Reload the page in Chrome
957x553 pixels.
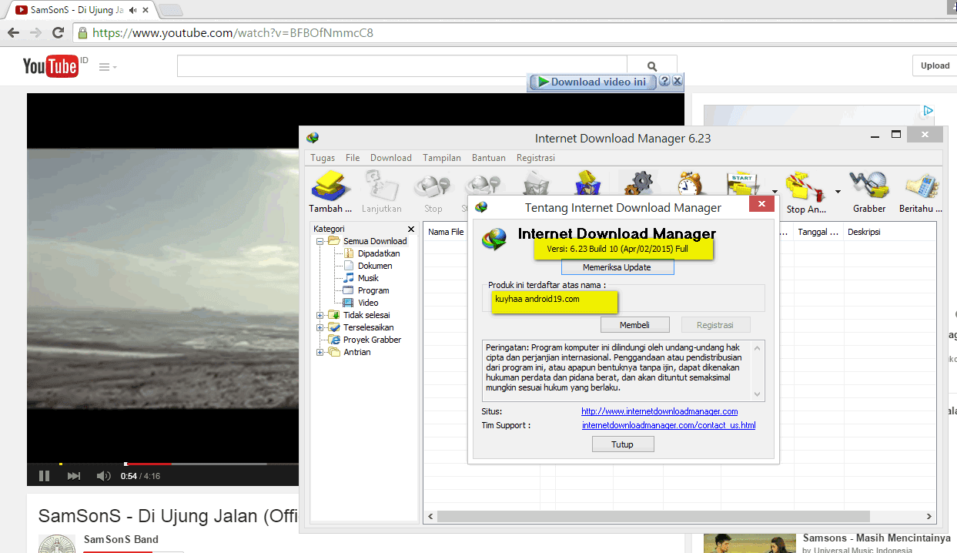tap(58, 33)
